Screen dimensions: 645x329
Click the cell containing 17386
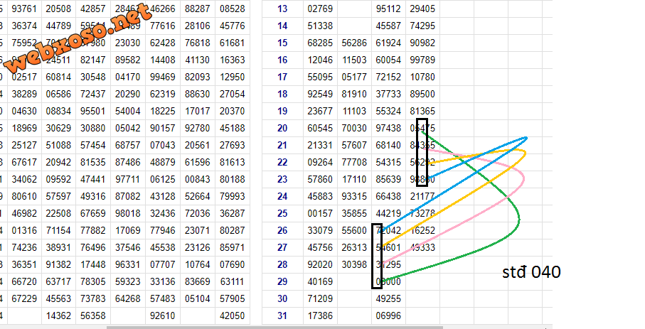point(319,314)
